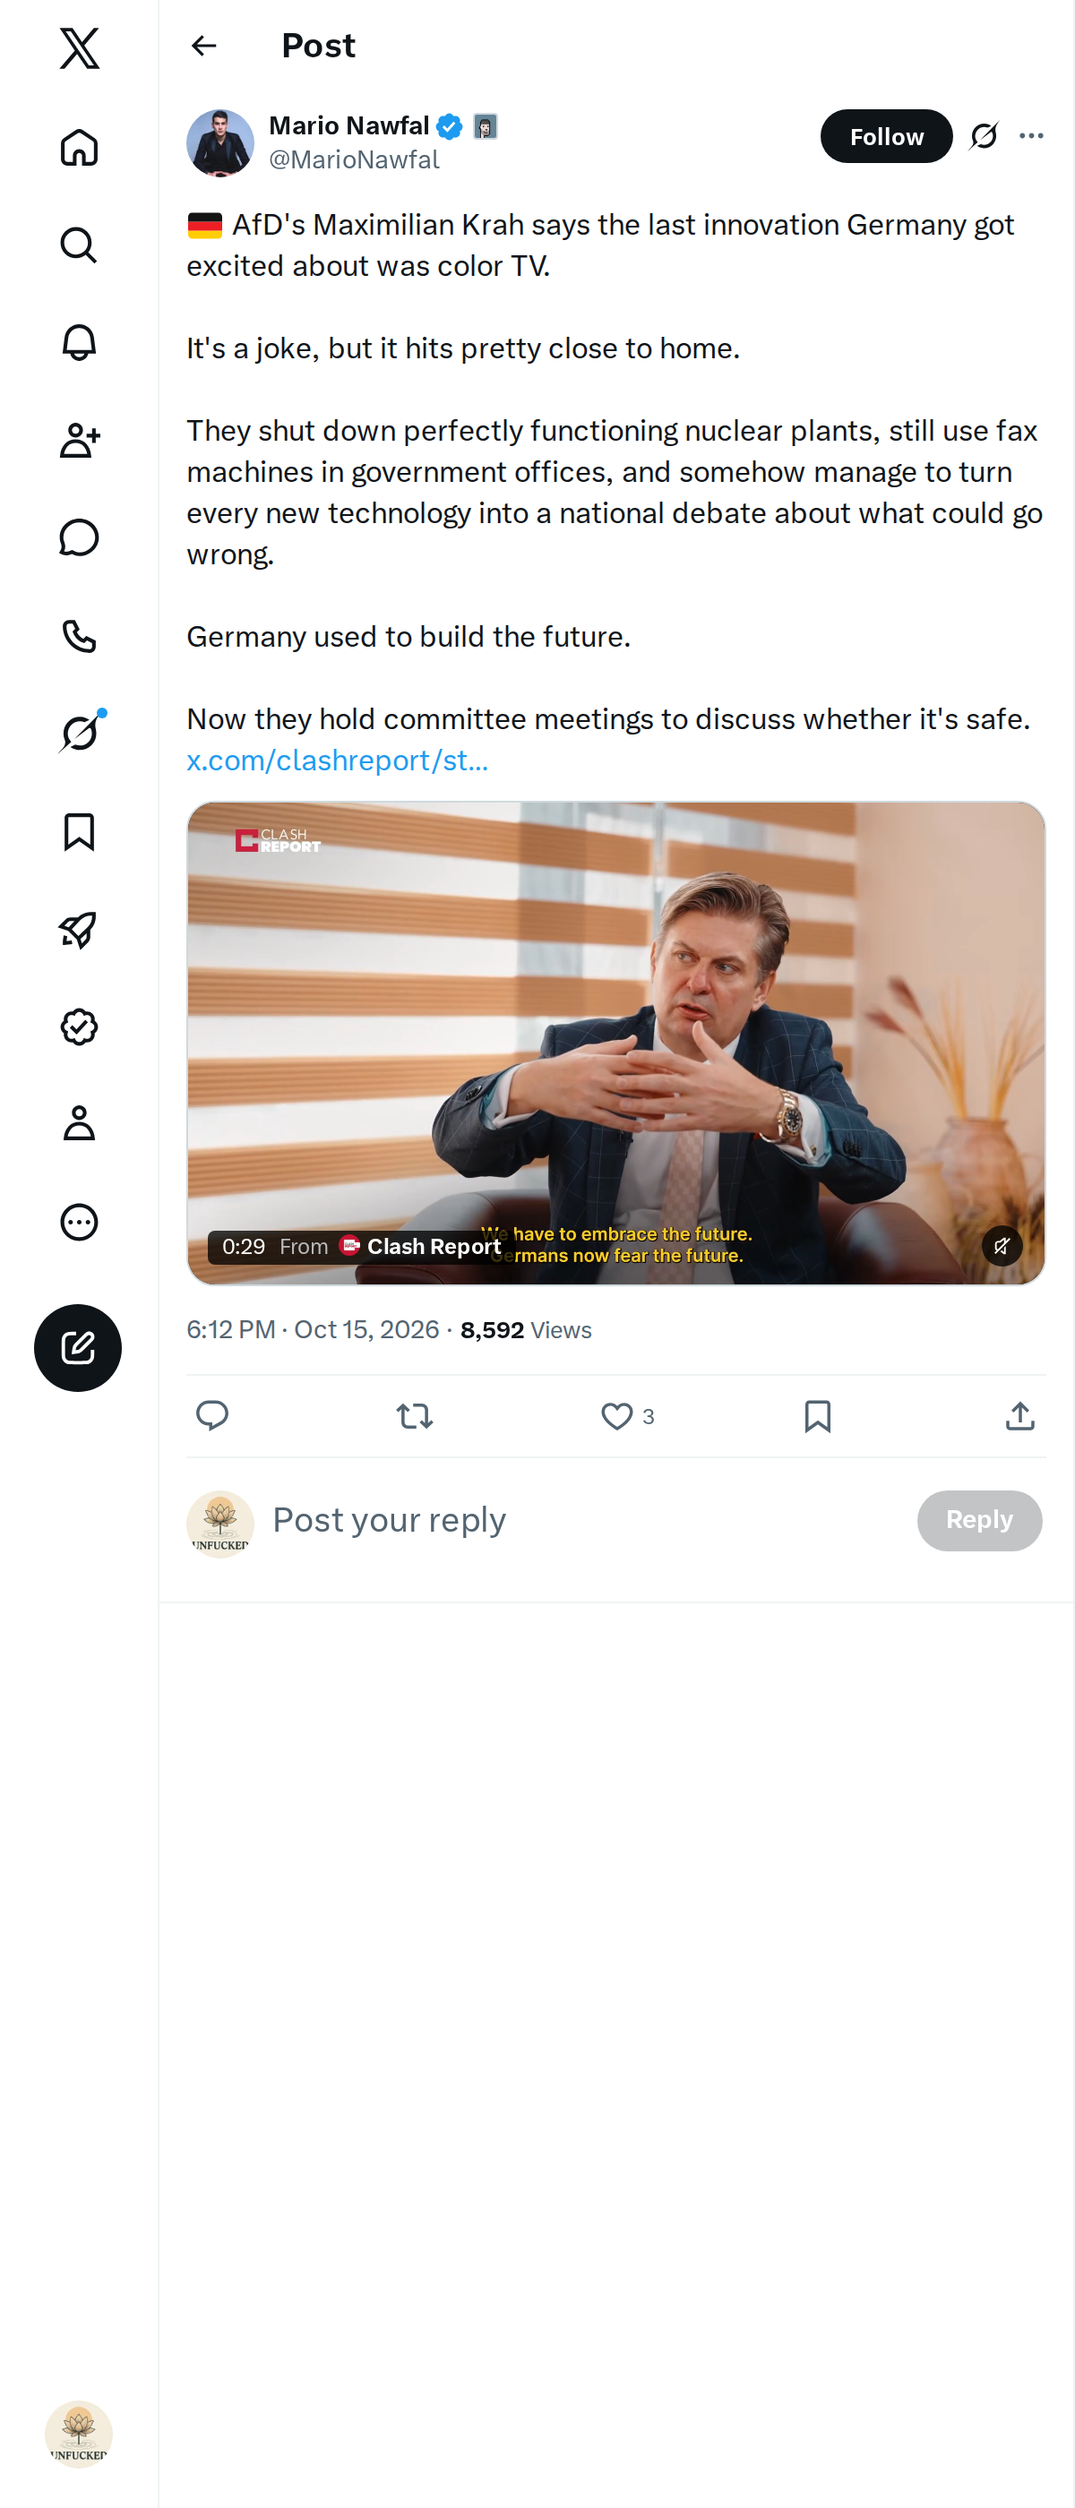Open Bookmarks in the sidebar
This screenshot has width=1075, height=2508.
pos(79,831)
